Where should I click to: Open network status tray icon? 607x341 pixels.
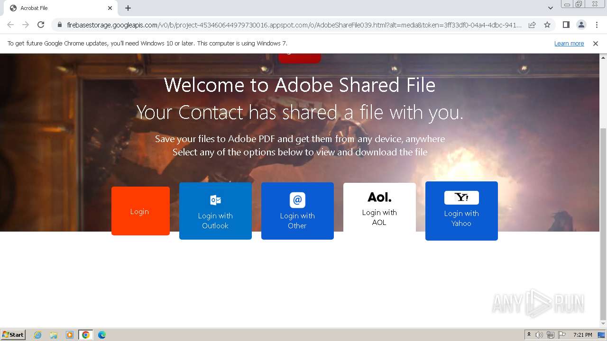coord(551,335)
